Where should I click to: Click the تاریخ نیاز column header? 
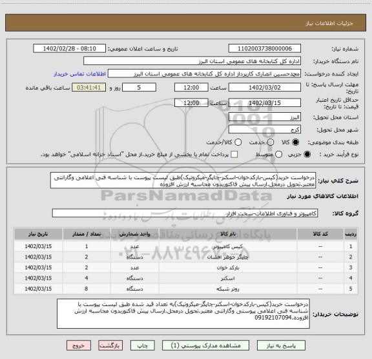(38, 234)
